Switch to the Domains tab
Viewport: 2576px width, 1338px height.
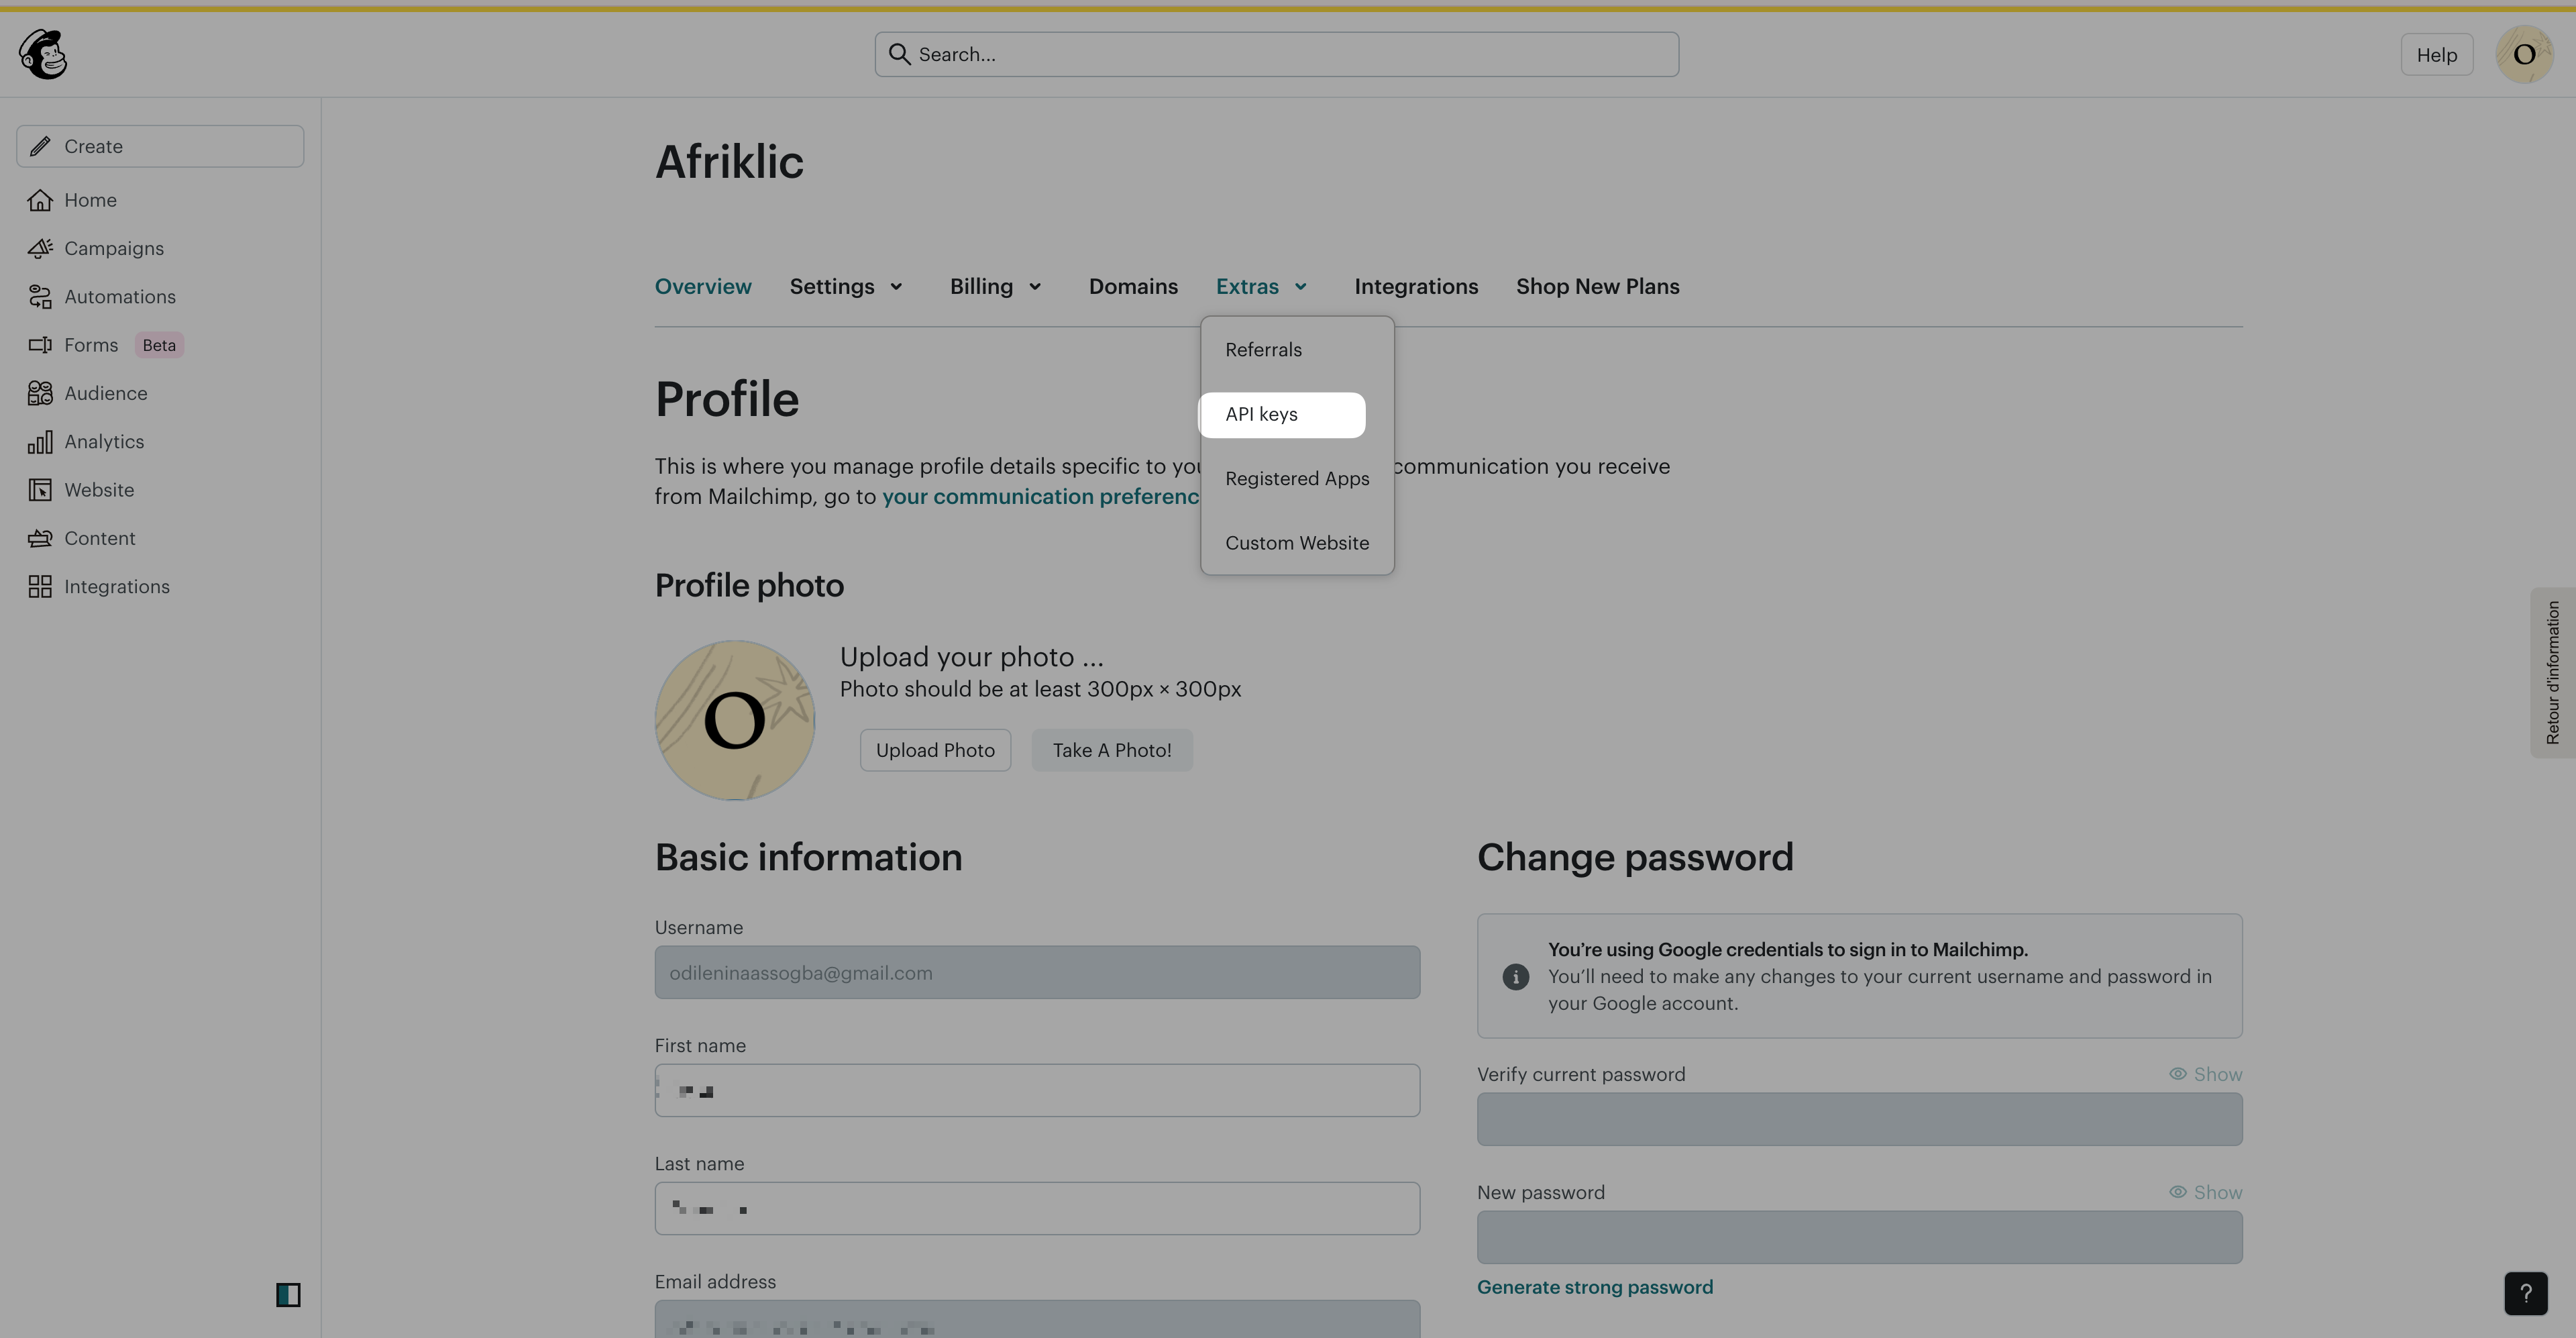coord(1133,287)
